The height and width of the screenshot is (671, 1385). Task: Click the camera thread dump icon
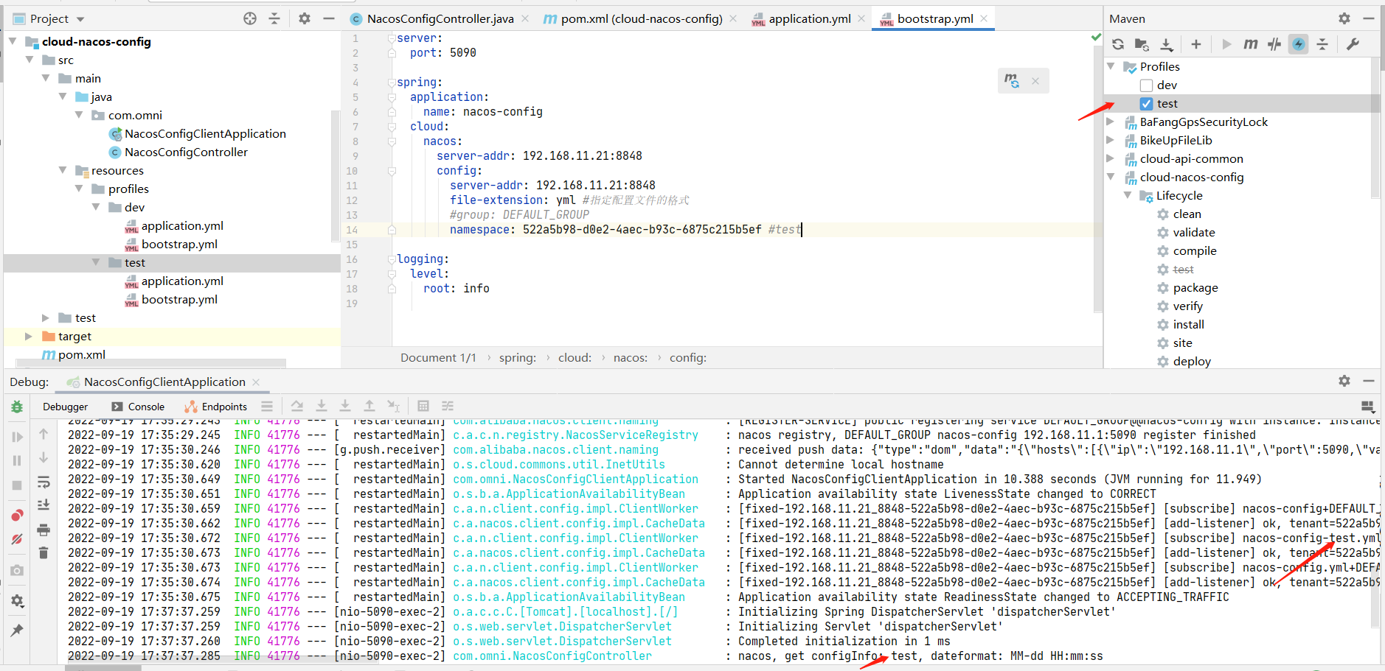[x=17, y=570]
